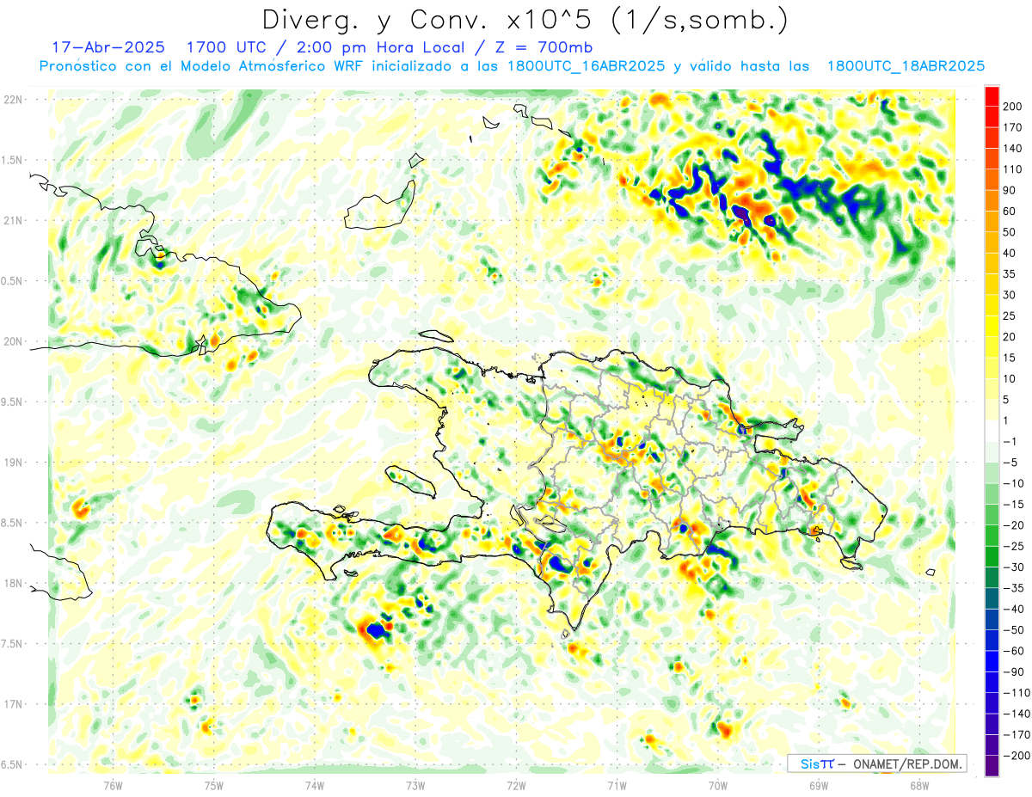1032x797 pixels.
Task: Click the '22N' latitude label
Action: pos(13,99)
